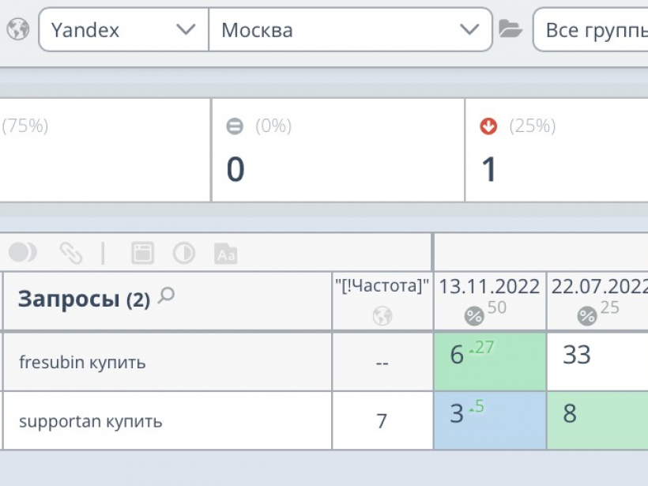Open the Yandex search engine dropdown

pyautogui.click(x=123, y=30)
